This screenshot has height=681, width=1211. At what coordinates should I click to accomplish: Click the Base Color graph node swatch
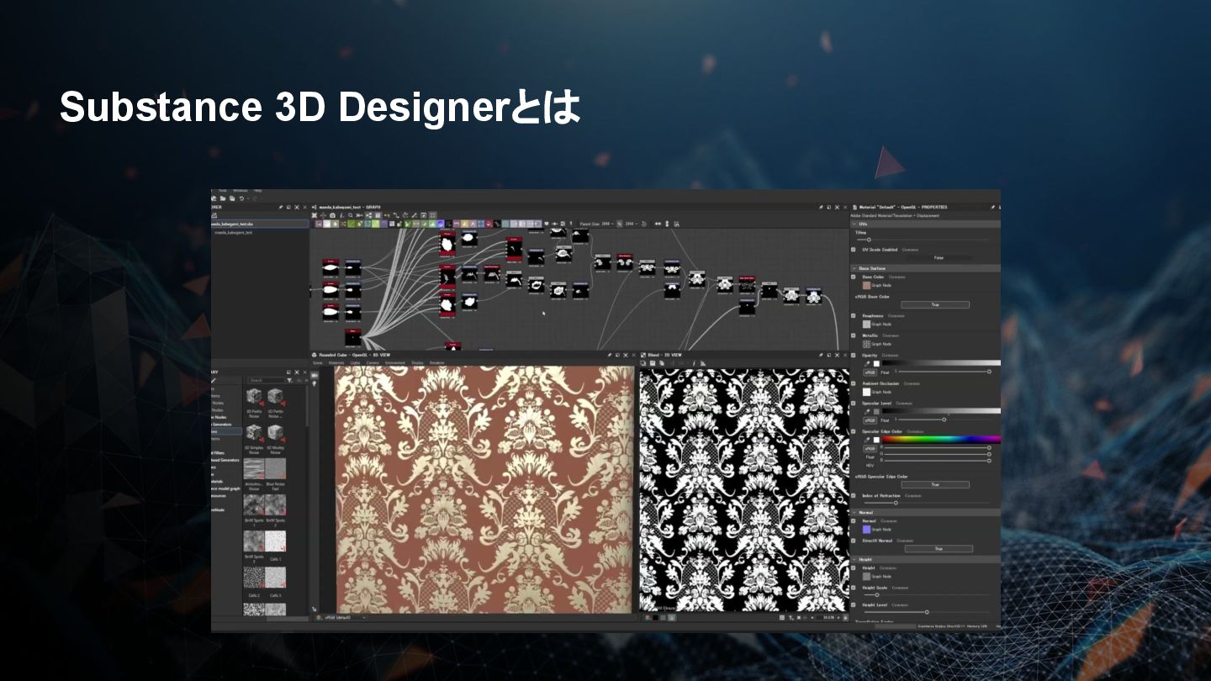866,285
